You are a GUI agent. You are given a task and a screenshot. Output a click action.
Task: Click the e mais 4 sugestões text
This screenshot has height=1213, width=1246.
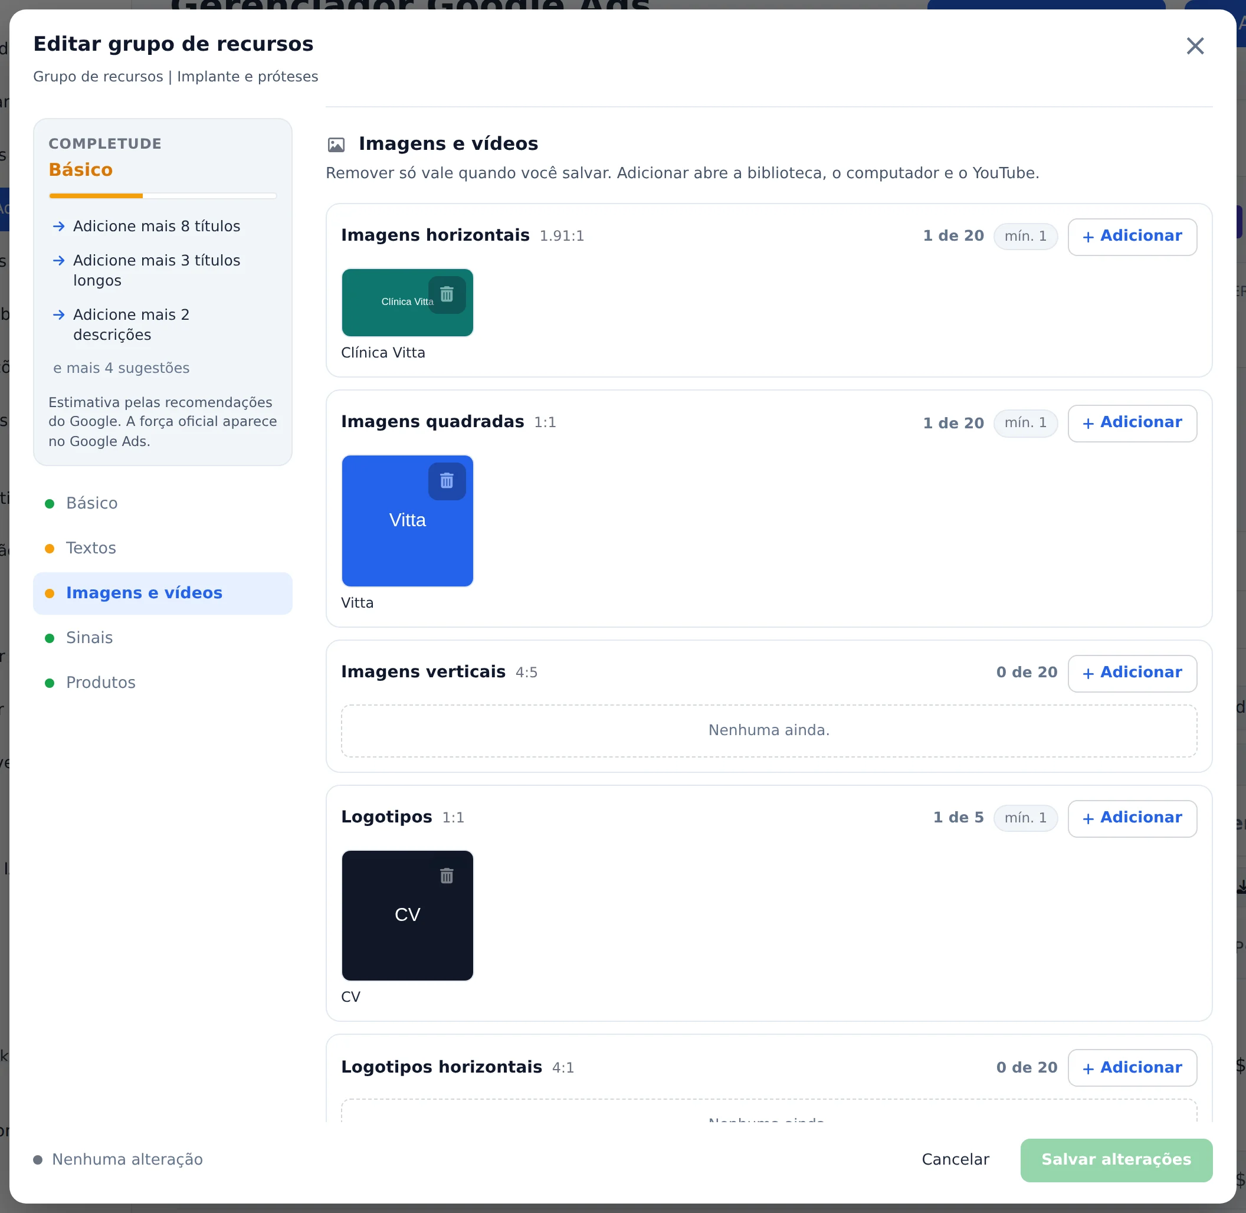coord(121,368)
